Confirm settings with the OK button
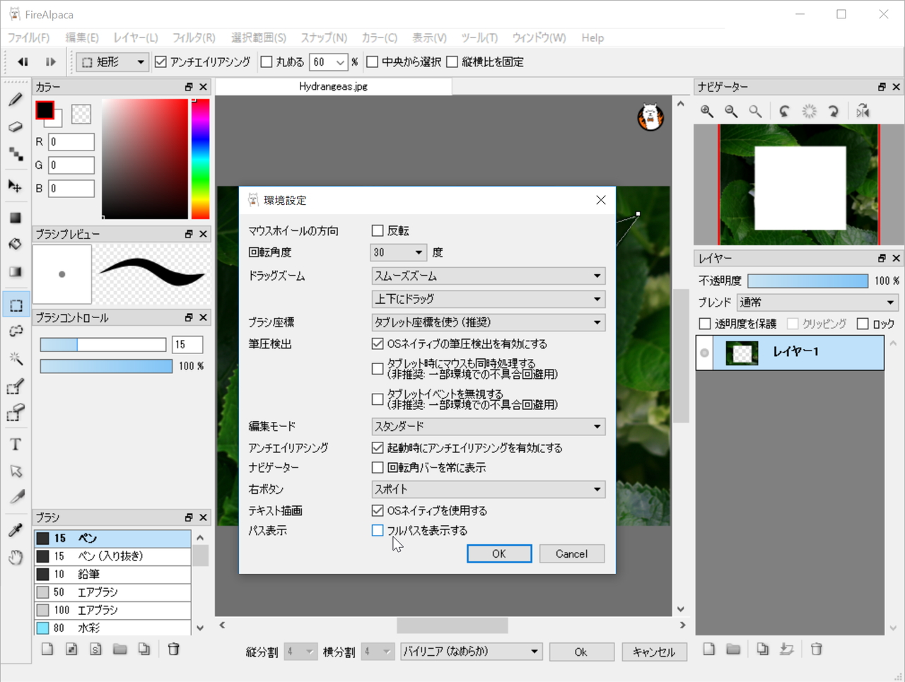Image resolution: width=905 pixels, height=682 pixels. click(499, 553)
